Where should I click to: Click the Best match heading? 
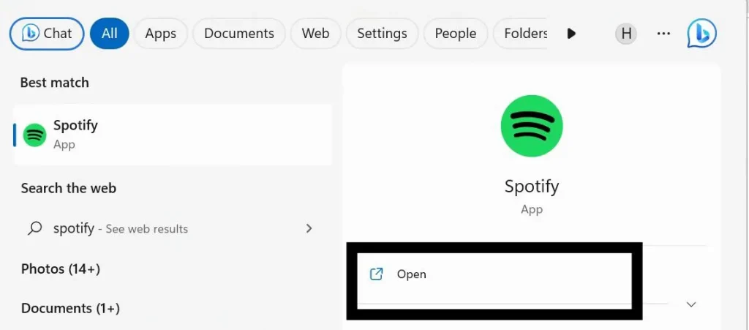pyautogui.click(x=54, y=83)
